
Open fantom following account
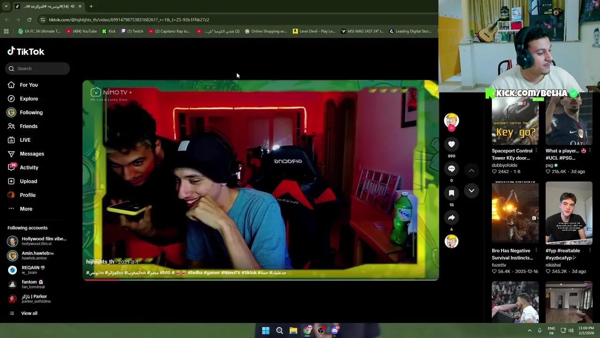click(37, 284)
